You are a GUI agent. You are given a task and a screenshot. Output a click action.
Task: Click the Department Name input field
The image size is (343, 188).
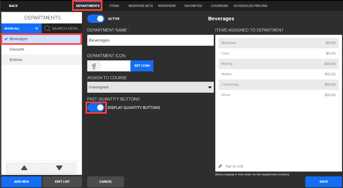tap(150, 40)
